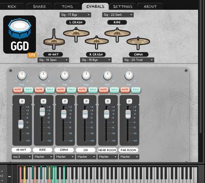Click the HI-HAT label button below cymbal
Screen dimensions: 205x183
pyautogui.click(x=53, y=54)
